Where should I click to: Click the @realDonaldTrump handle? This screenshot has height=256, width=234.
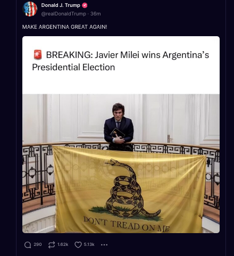(63, 14)
